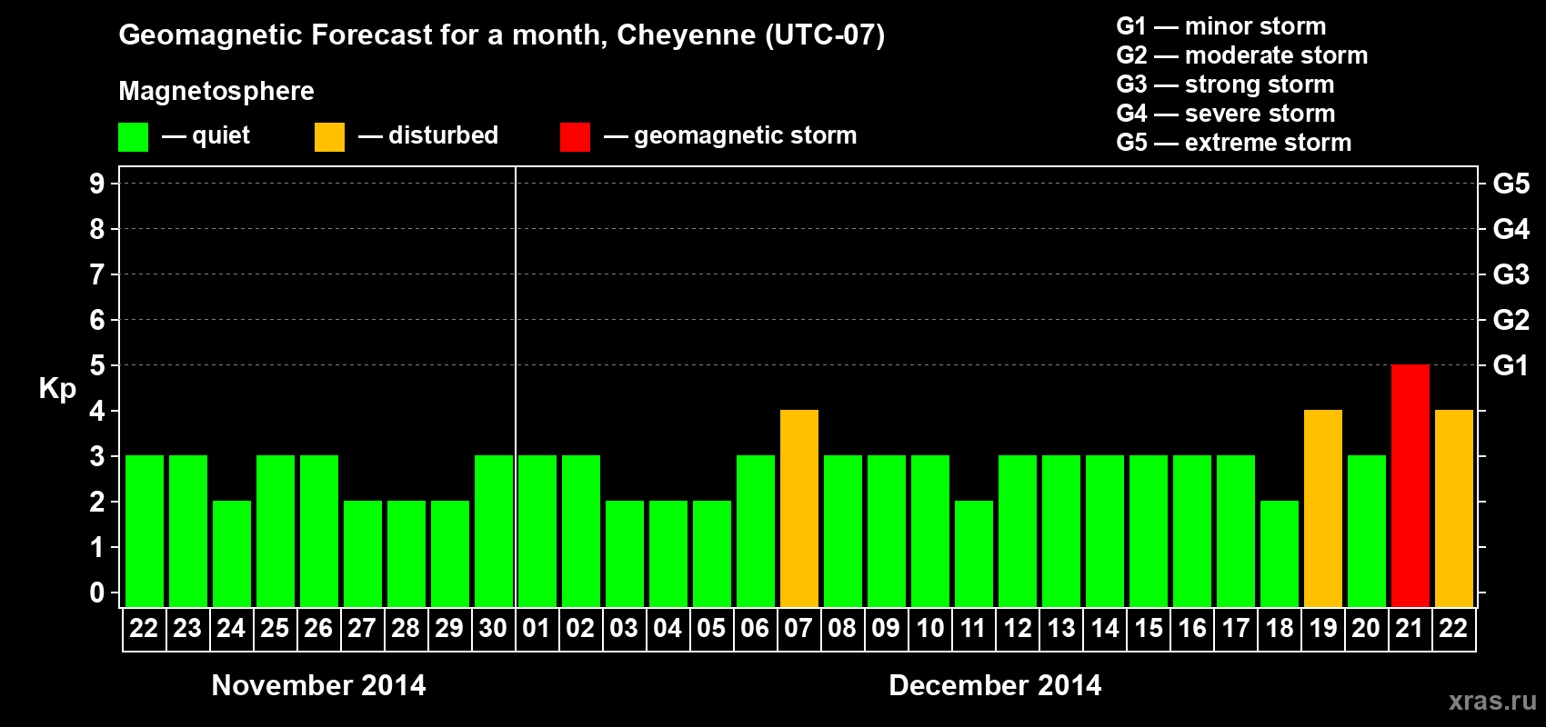Click the G5 label on right axis
1546x727 pixels.
(1511, 184)
